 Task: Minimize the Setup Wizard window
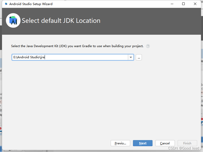pos(172,4)
